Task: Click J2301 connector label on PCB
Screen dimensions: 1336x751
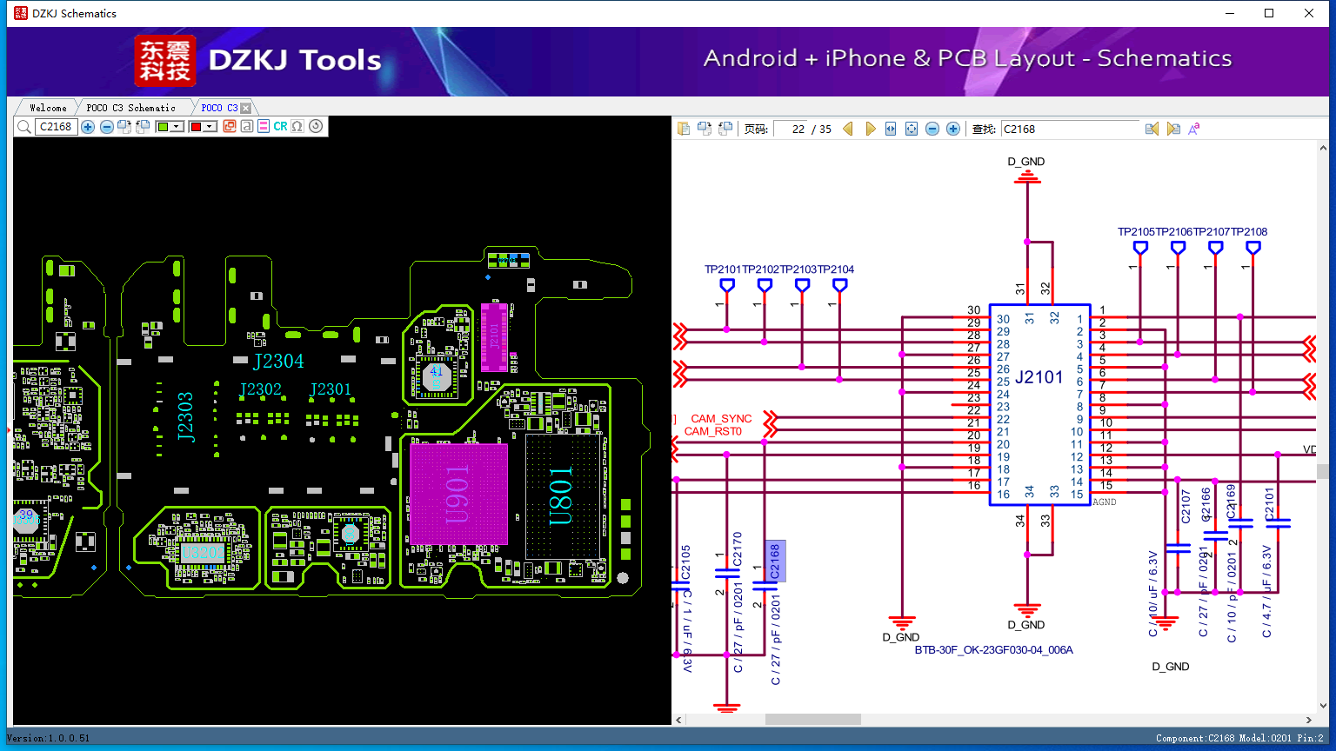Action: click(331, 389)
